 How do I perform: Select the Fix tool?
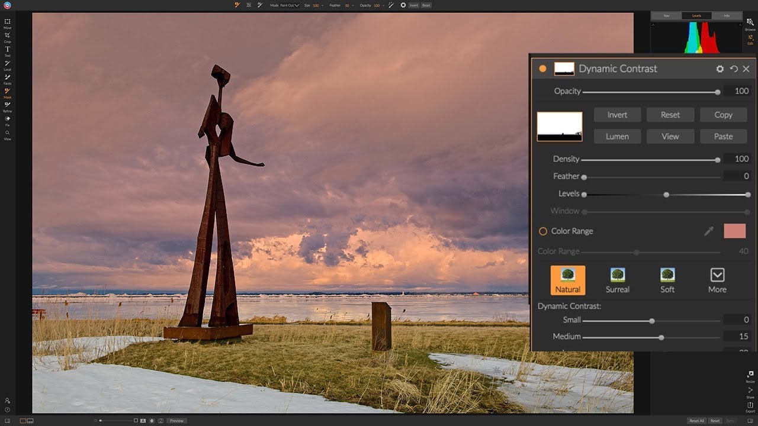click(7, 121)
